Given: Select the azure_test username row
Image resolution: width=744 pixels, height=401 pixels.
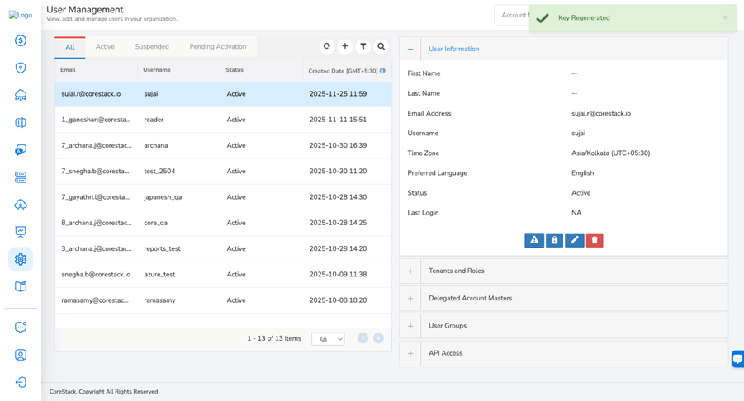Looking at the screenshot, I should pos(223,275).
